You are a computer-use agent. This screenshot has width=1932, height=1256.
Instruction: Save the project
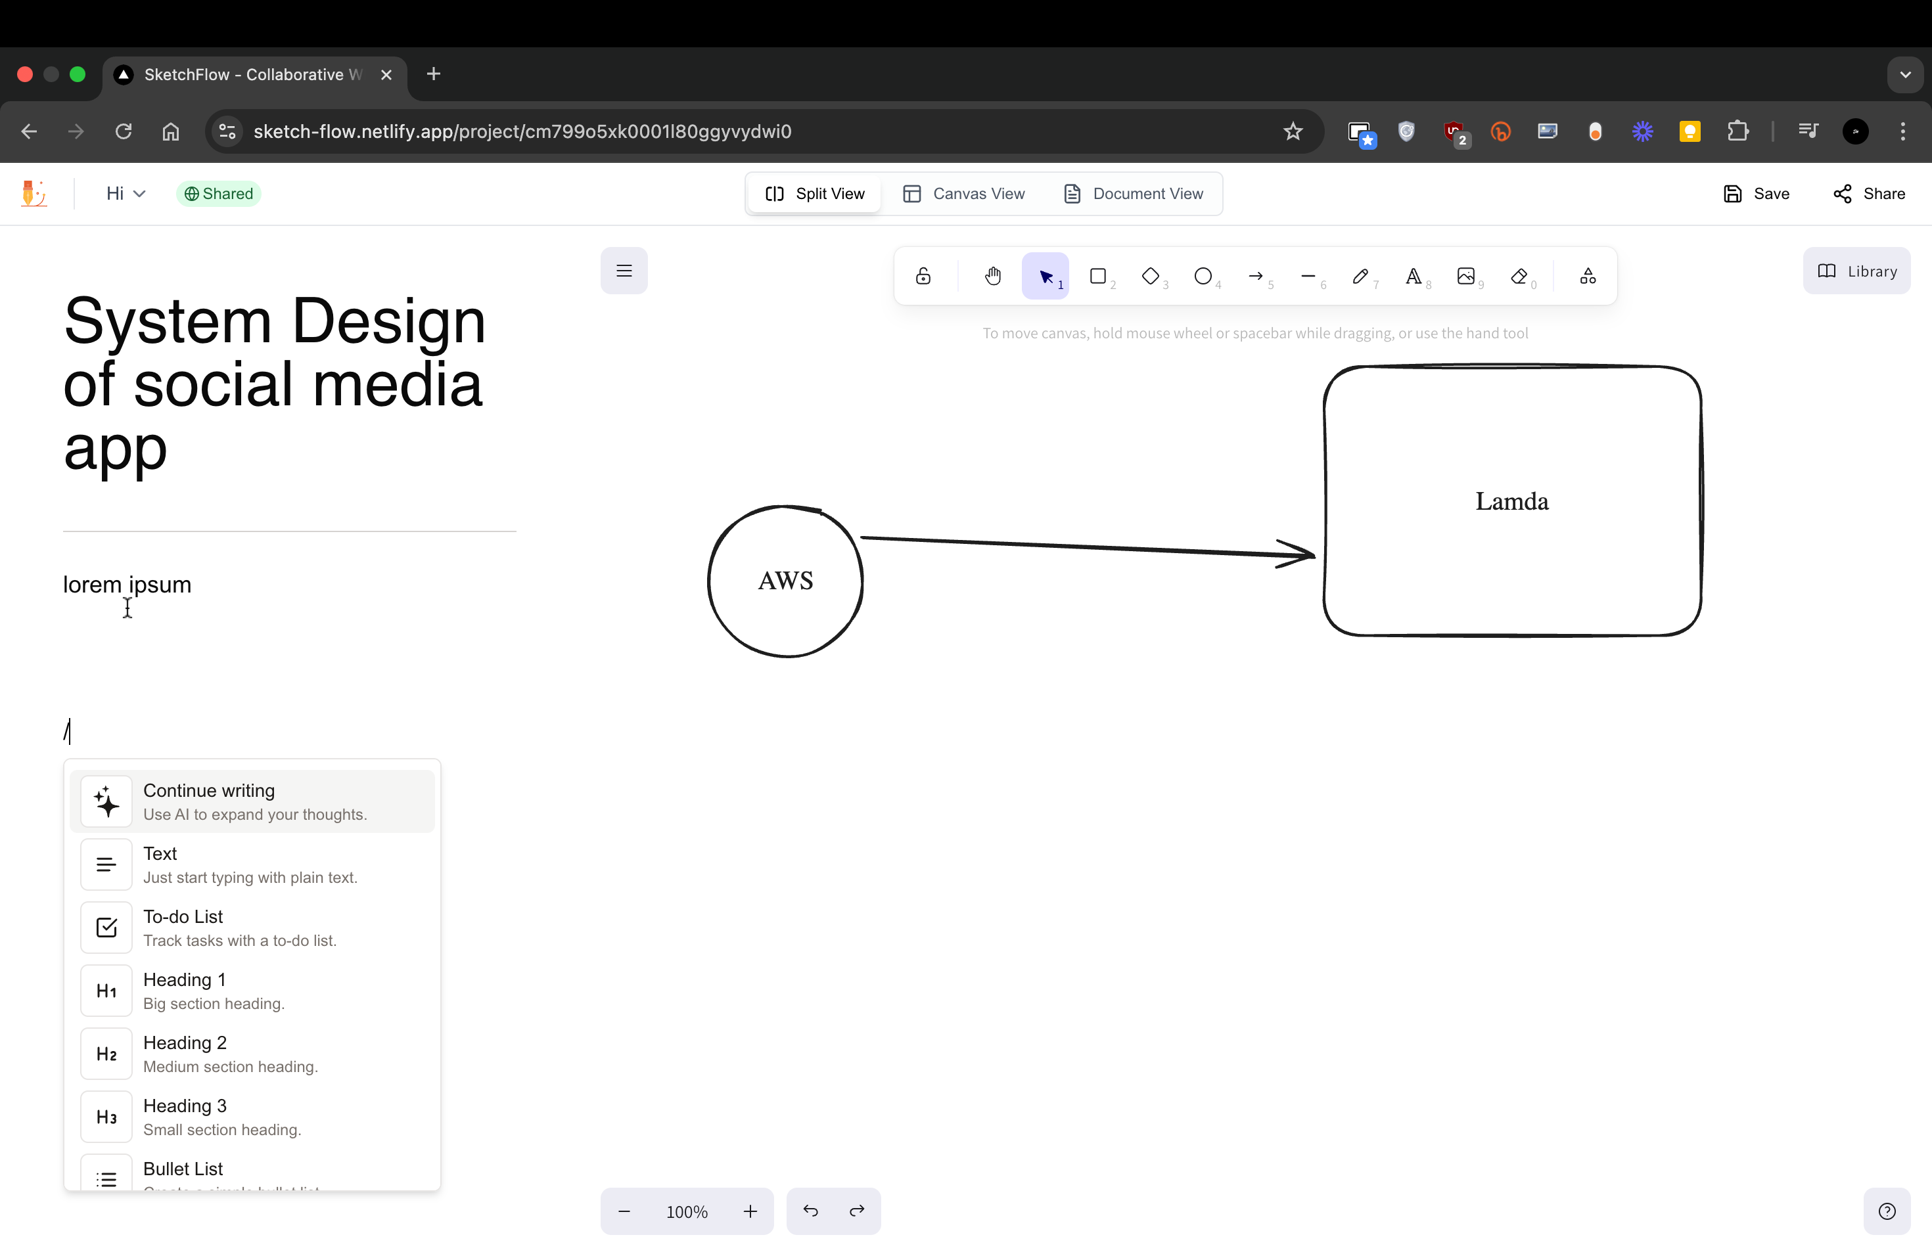(x=1757, y=194)
